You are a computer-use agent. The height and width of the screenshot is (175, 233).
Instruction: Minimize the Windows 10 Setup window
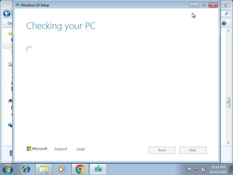point(194,5)
